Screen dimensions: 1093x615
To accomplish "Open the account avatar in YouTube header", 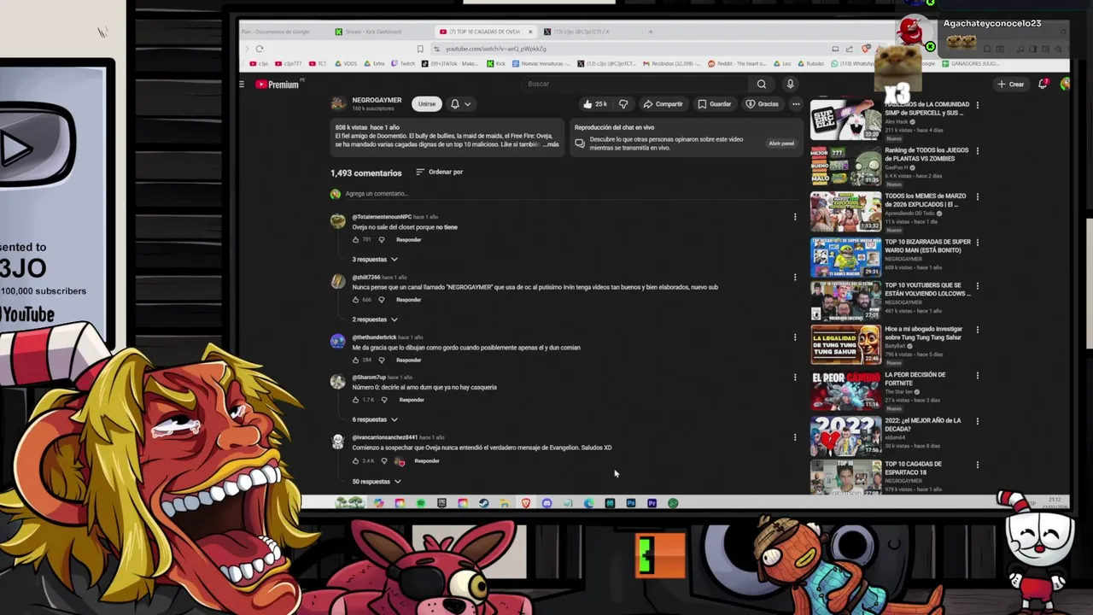I will (1064, 84).
